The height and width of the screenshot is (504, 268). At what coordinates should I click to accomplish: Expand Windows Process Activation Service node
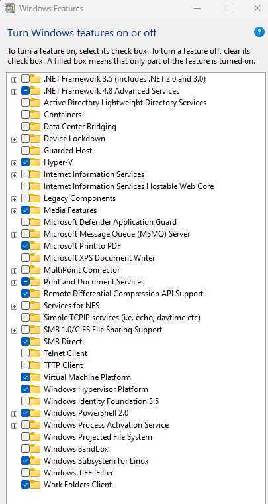click(x=14, y=426)
